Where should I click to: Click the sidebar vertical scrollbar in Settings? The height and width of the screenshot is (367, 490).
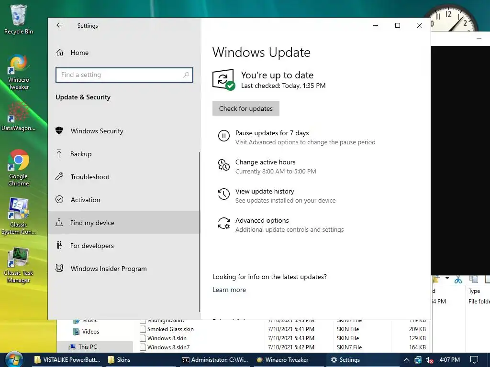[200, 231]
